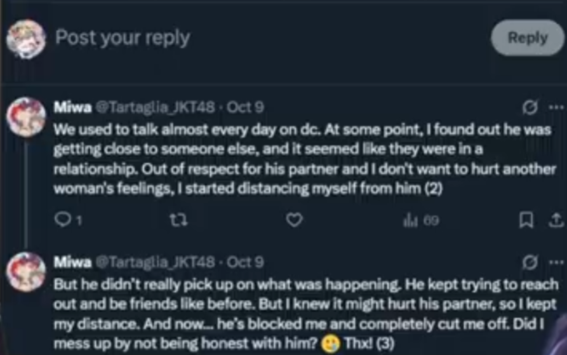Image resolution: width=567 pixels, height=355 pixels.
Task: Bookmark the first Miwa tweet
Action: [526, 220]
